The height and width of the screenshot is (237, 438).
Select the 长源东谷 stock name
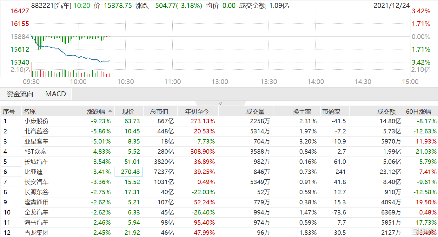pyautogui.click(x=36, y=192)
